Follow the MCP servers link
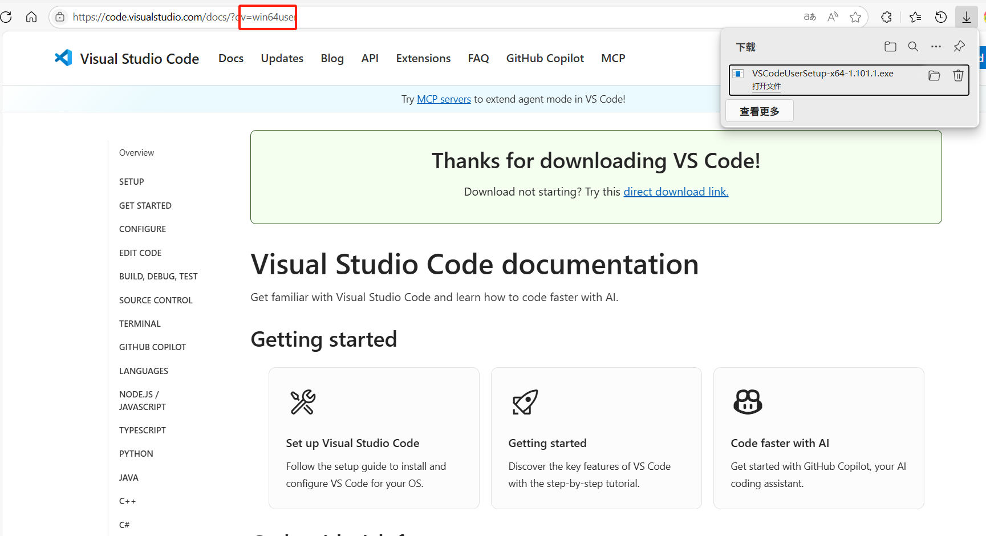 pyautogui.click(x=444, y=99)
